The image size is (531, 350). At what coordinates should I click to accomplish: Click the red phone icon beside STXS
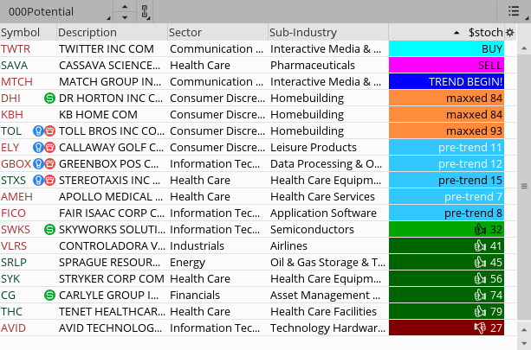click(49, 180)
